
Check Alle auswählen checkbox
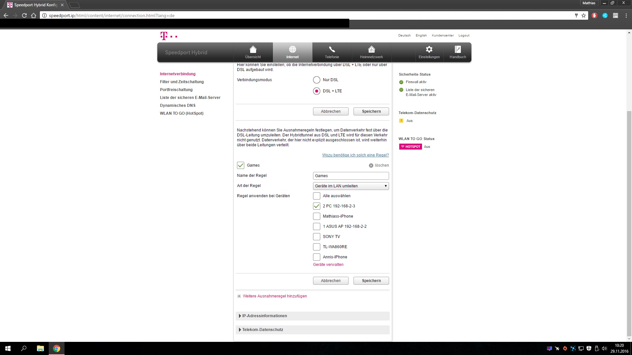(317, 196)
